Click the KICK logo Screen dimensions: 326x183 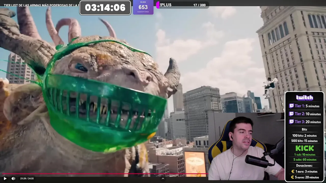click(x=305, y=148)
